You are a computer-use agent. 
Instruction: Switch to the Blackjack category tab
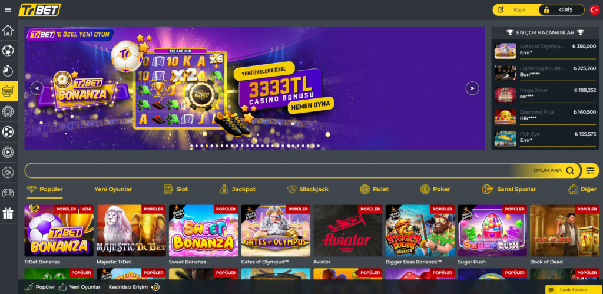tap(308, 189)
